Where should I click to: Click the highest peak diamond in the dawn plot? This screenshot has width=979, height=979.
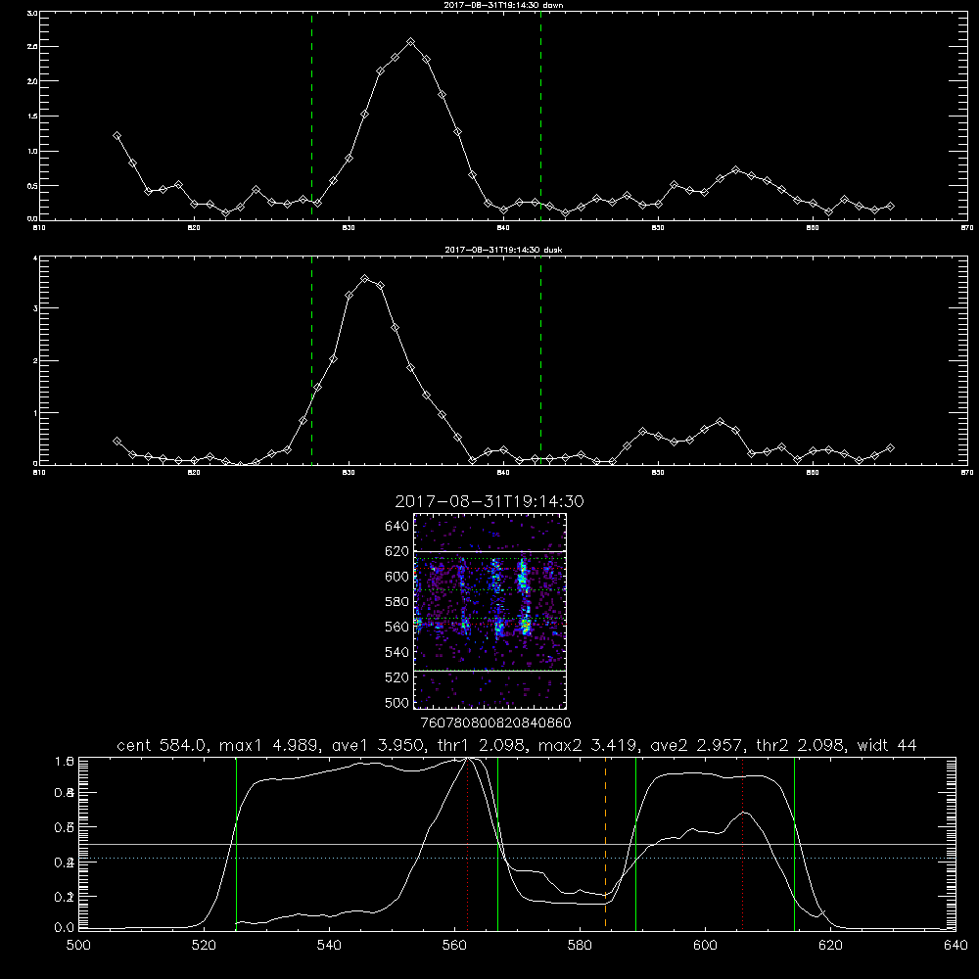pos(410,42)
